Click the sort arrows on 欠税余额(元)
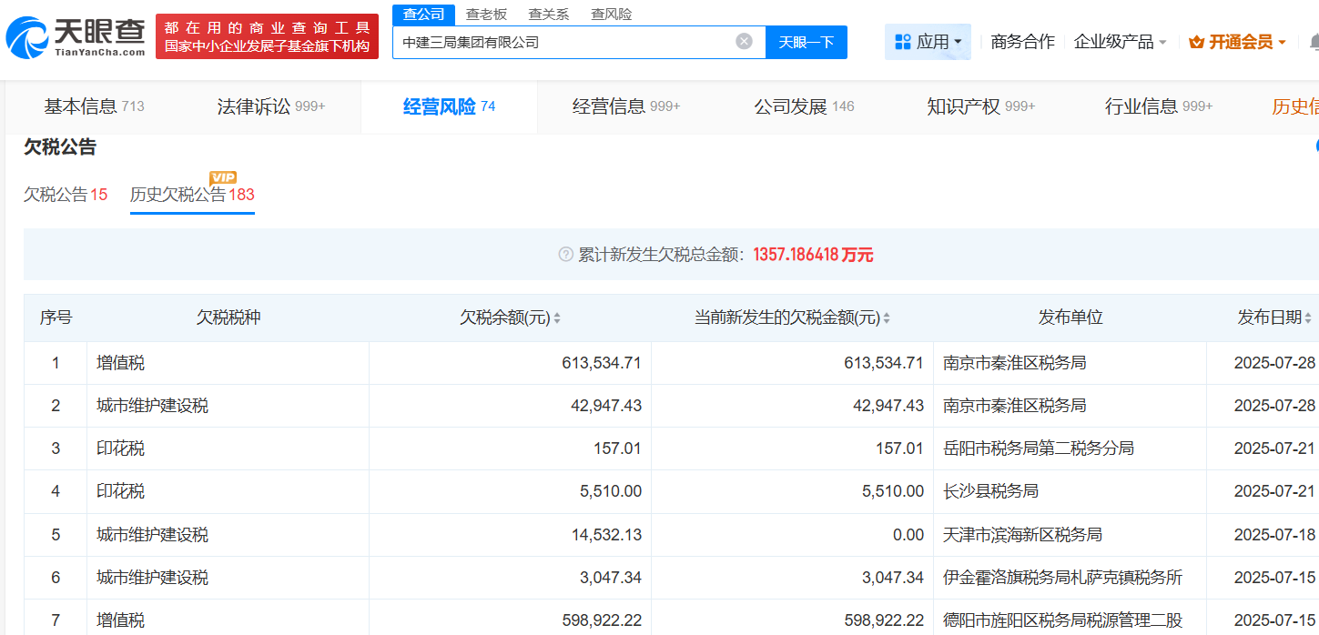The height and width of the screenshot is (635, 1319). point(557,318)
